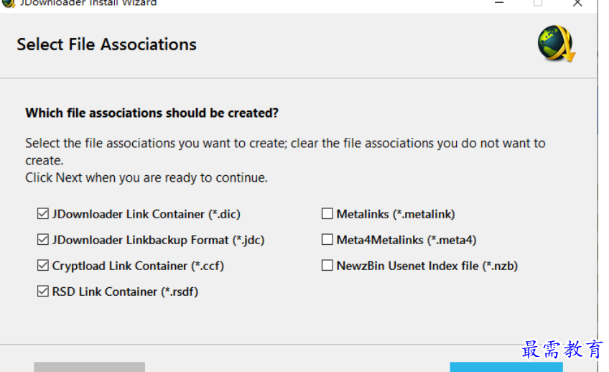Screen dimensions: 609x372
Task: Click the bold file associations question text
Action: [x=152, y=113]
